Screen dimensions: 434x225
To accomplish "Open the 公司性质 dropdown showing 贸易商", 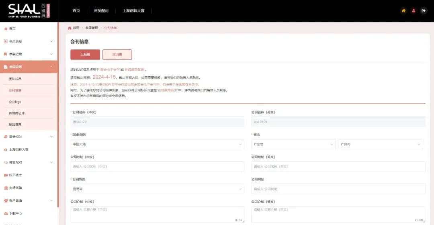I will pos(157,189).
